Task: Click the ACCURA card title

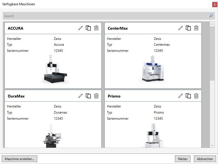Action: click(x=16, y=28)
